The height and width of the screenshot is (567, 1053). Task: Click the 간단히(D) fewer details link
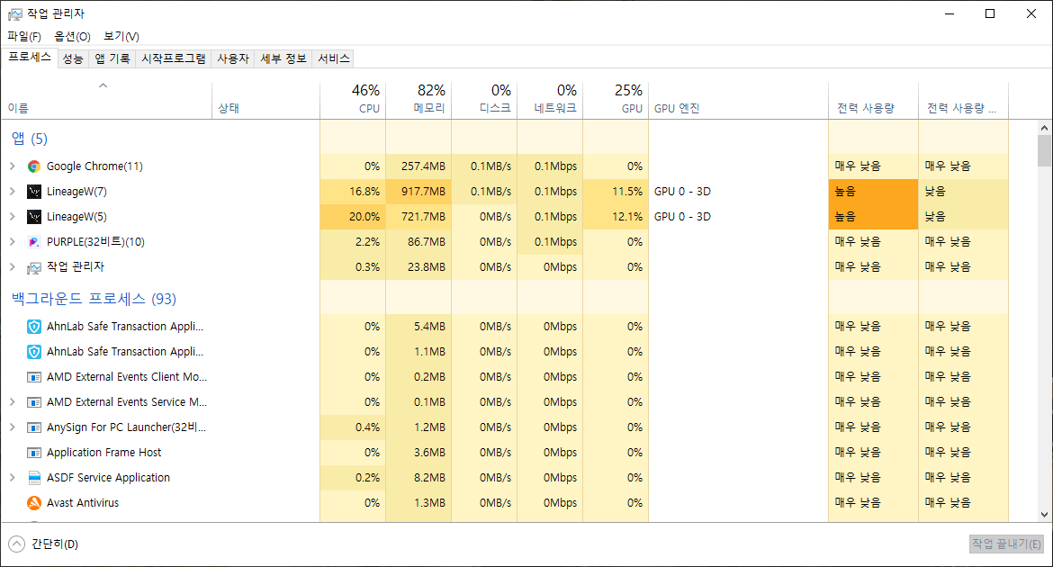click(55, 544)
